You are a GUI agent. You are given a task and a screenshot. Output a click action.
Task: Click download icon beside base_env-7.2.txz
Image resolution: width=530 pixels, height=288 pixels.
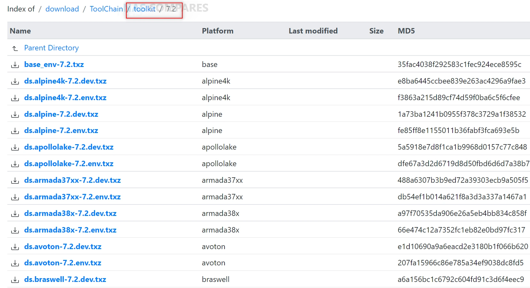coord(15,65)
